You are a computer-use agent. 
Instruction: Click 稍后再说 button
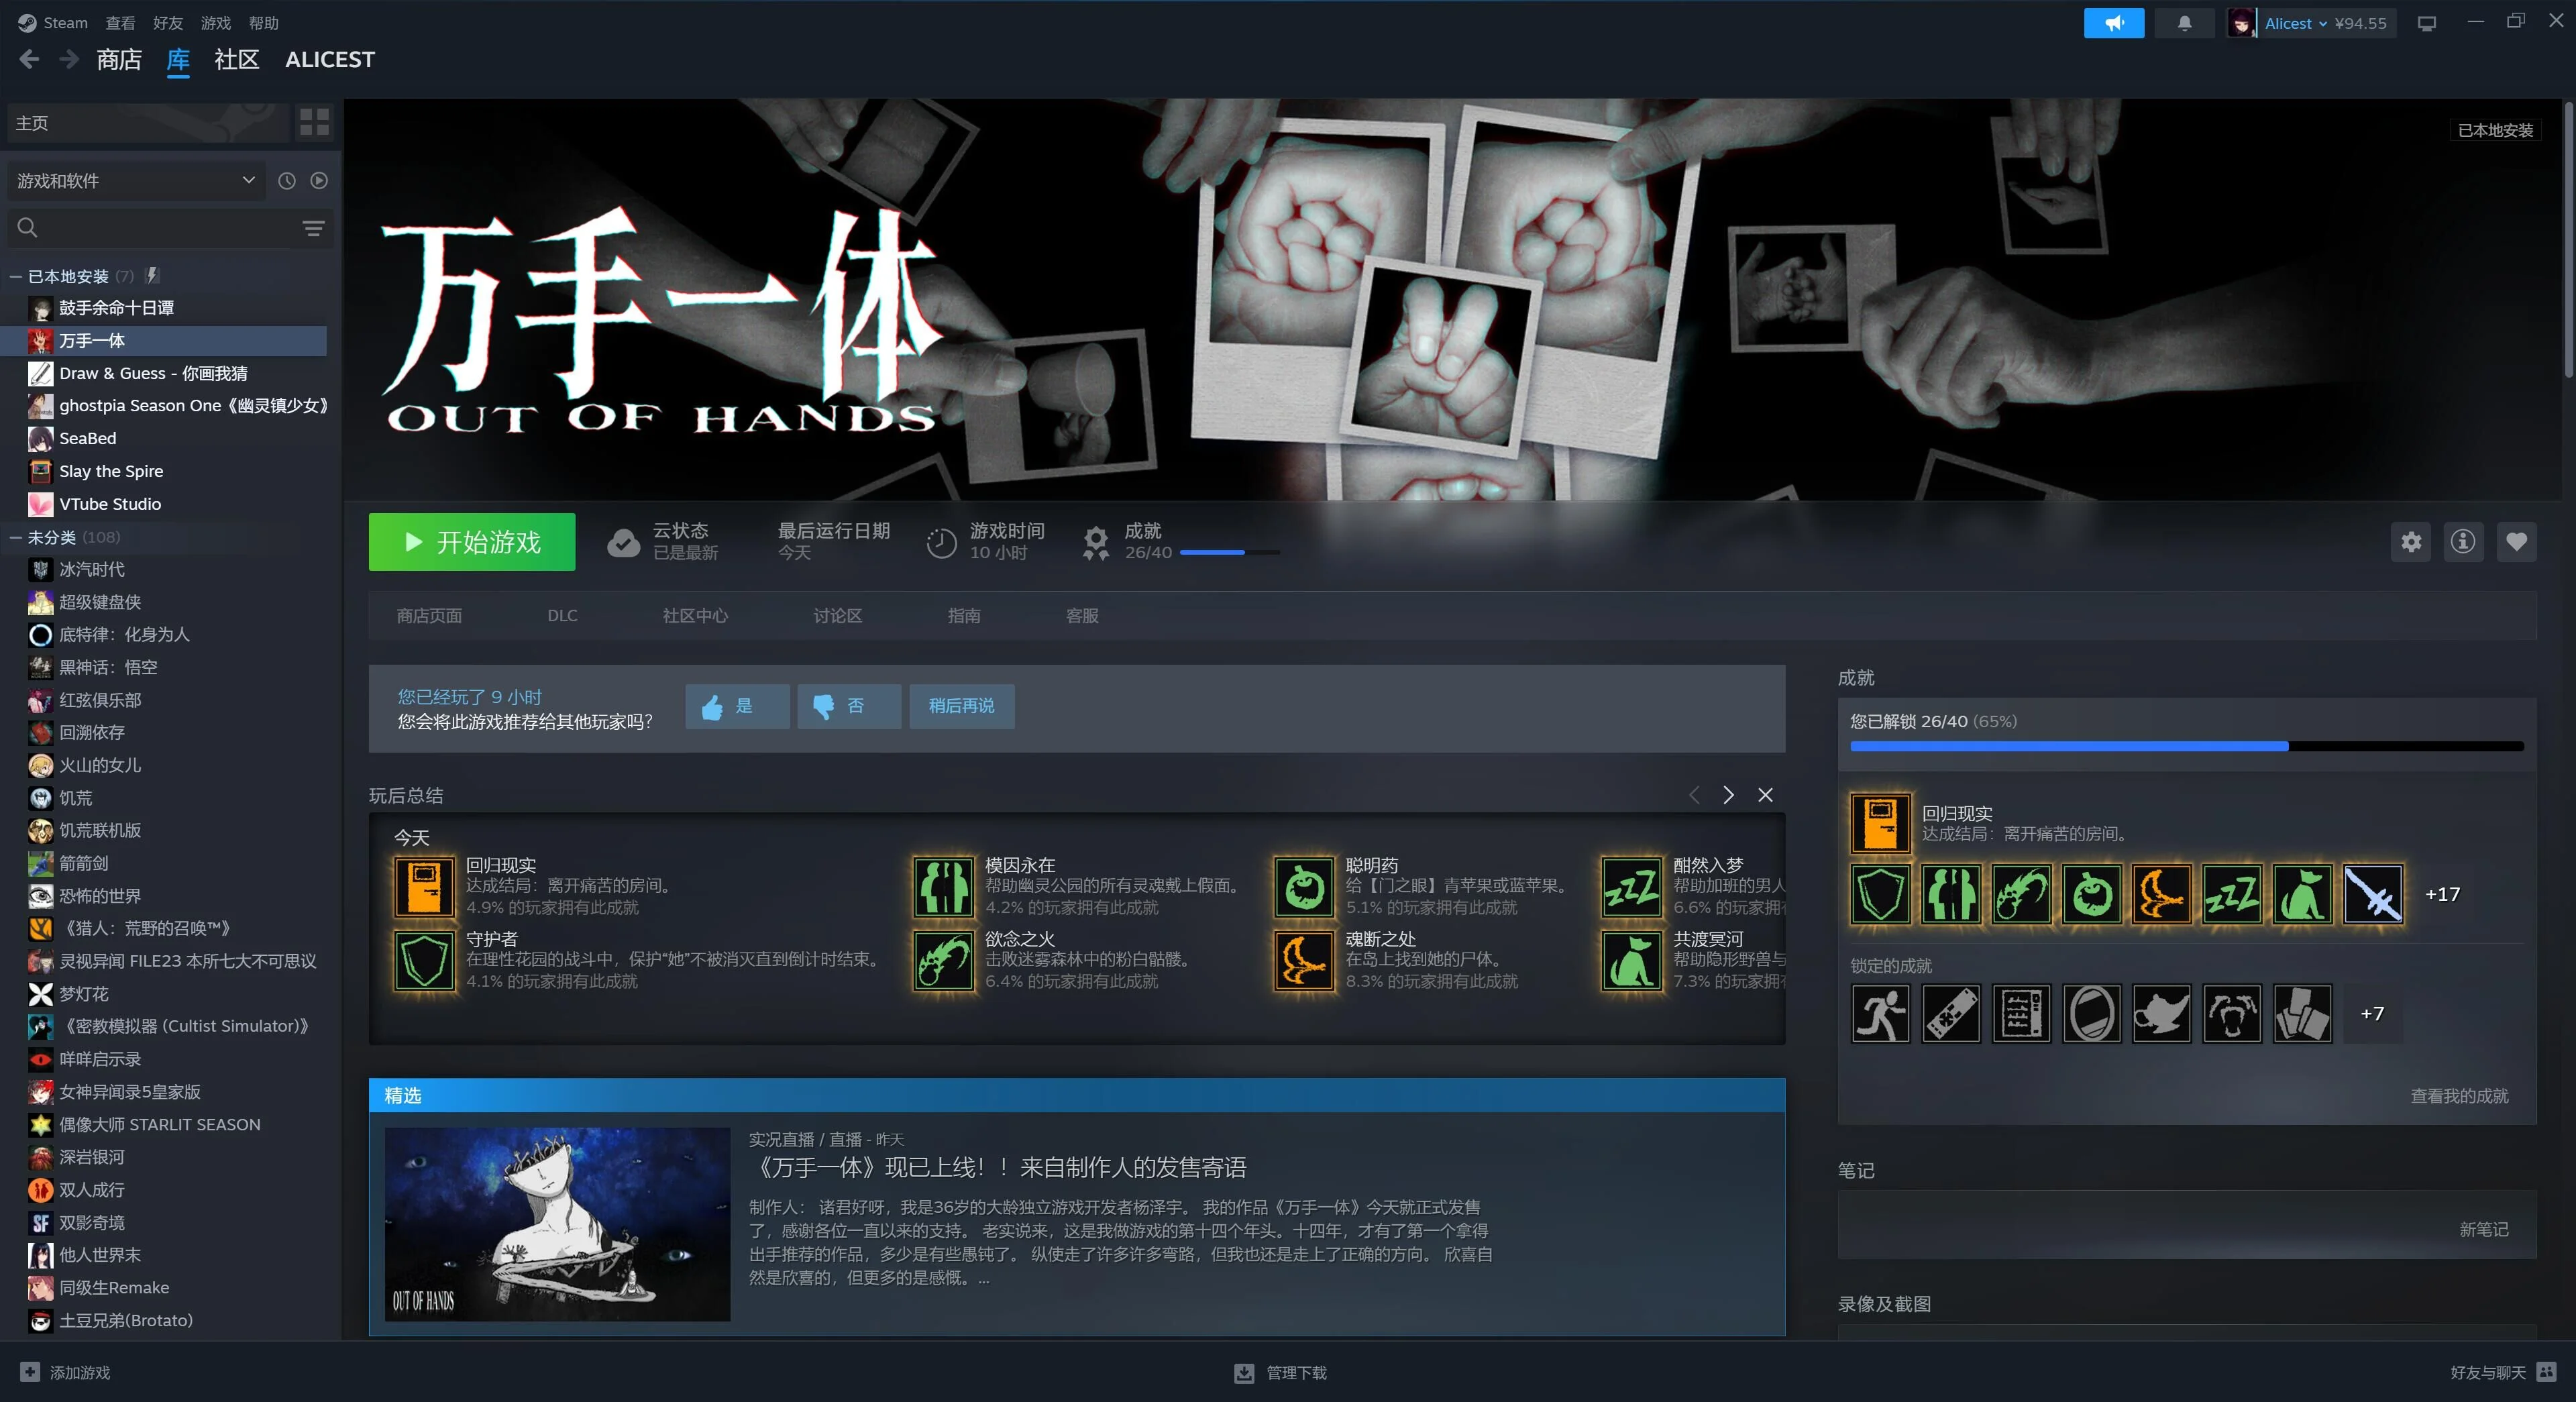click(x=961, y=706)
